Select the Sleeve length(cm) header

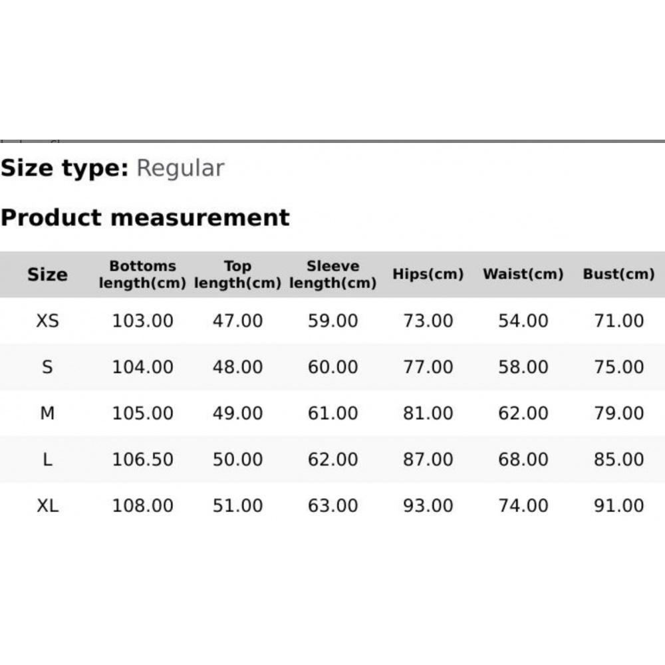click(332, 275)
